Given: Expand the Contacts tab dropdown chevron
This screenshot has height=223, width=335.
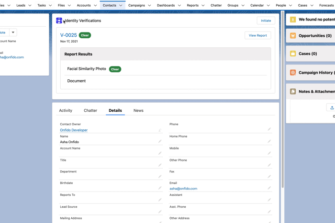Looking at the screenshot, I should point(121,6).
